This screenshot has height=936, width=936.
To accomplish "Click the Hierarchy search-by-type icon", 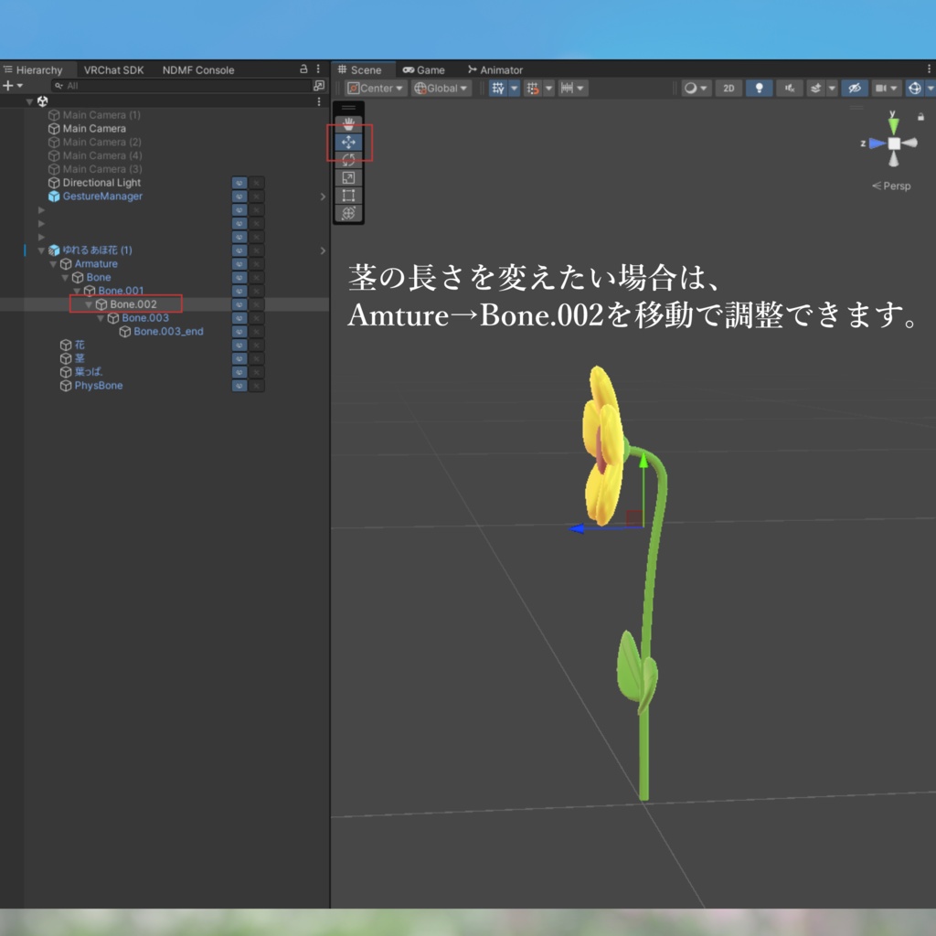I will pyautogui.click(x=319, y=86).
